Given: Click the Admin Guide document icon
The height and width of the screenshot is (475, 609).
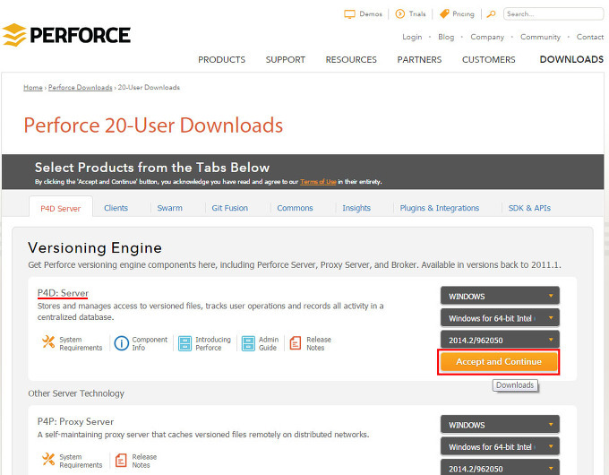Looking at the screenshot, I should [x=248, y=343].
